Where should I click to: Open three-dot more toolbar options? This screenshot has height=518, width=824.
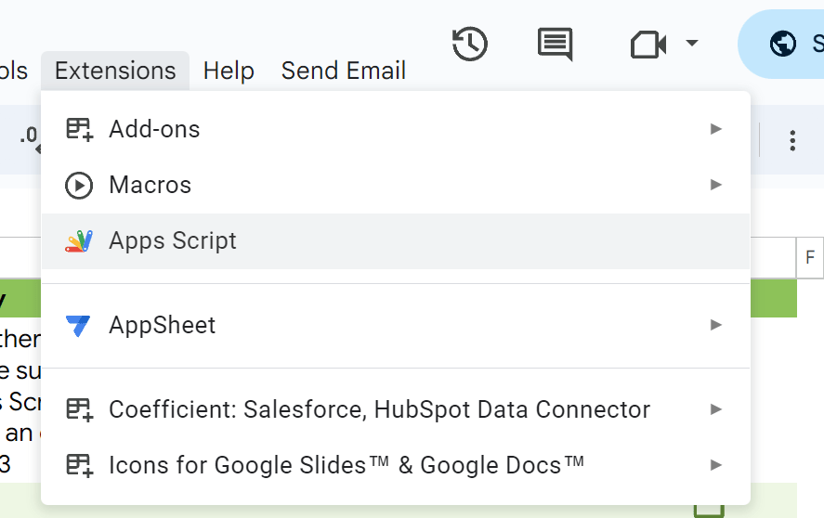[x=792, y=140]
